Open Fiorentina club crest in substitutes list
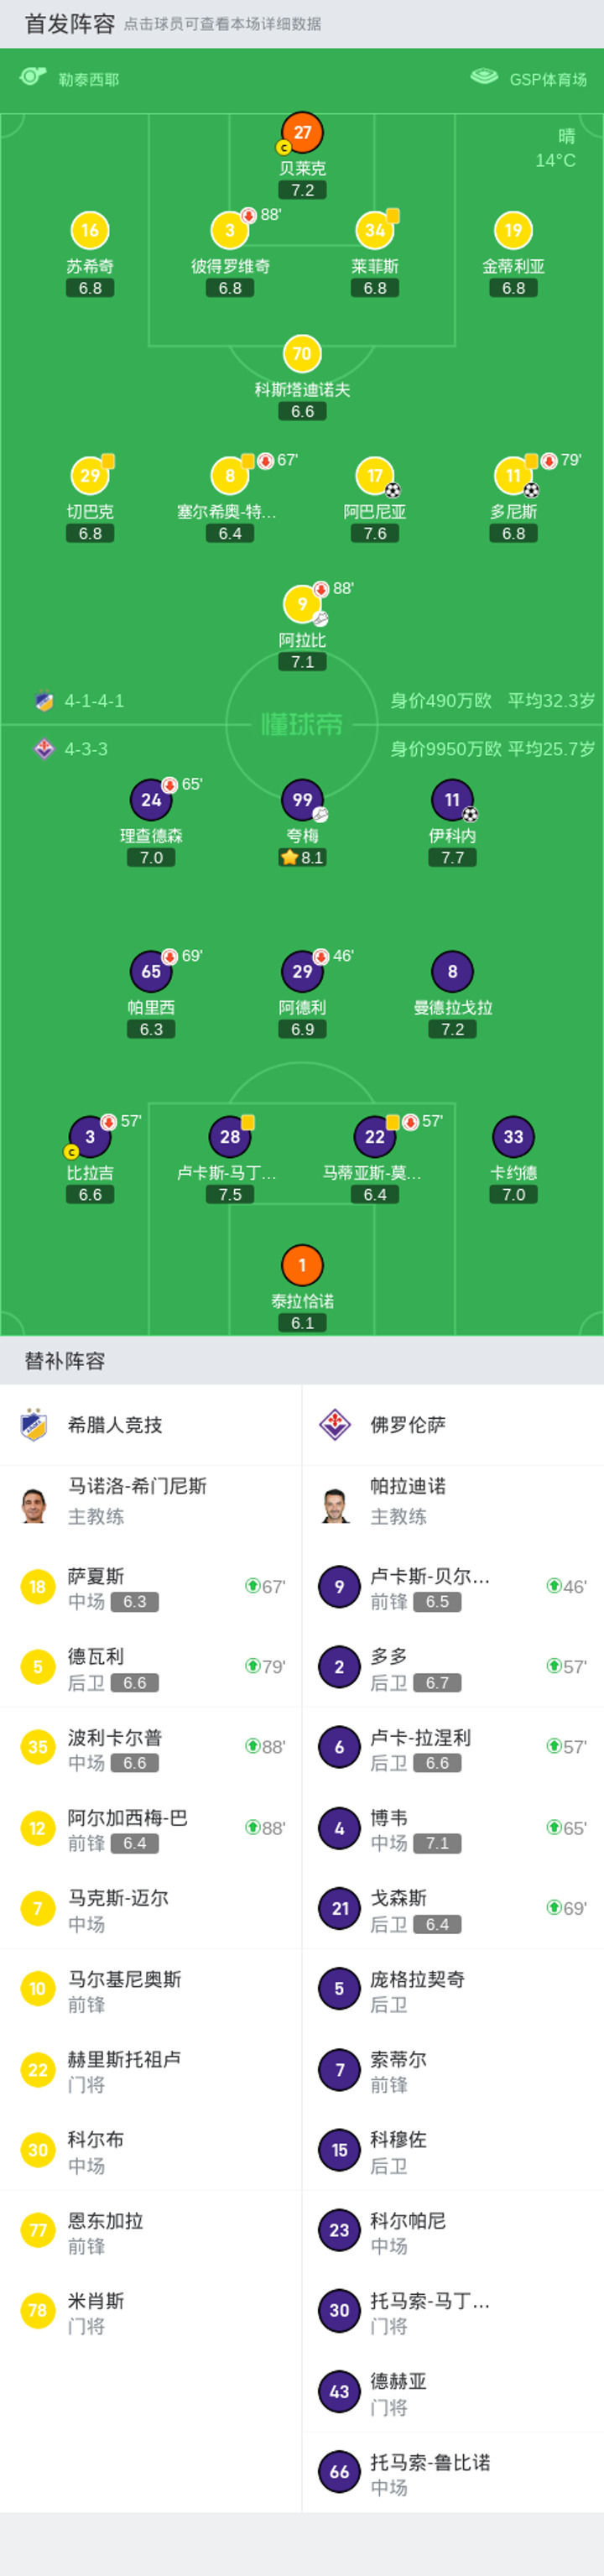This screenshot has height=2576, width=604. 335,1424
